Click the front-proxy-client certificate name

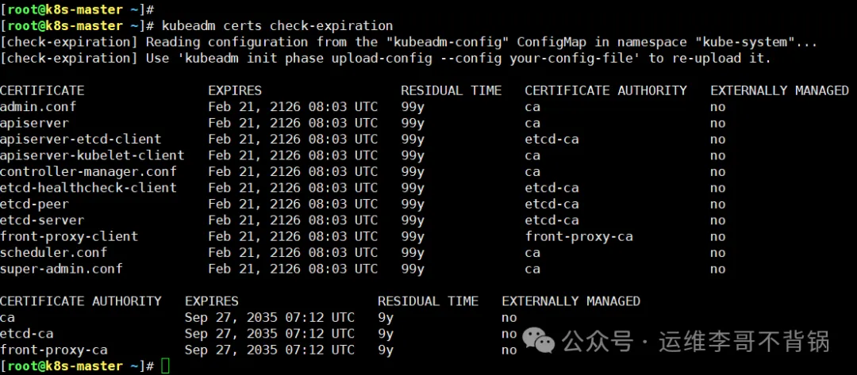pyautogui.click(x=69, y=236)
